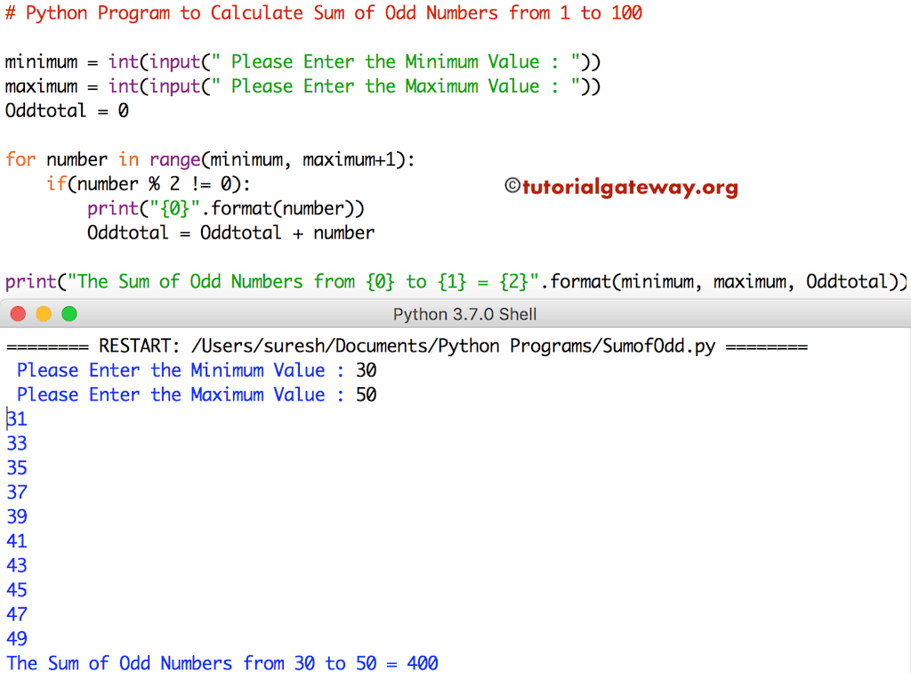Close the Python 3.7.0 Shell window
Viewport: 911px width, 673px height.
(x=18, y=314)
